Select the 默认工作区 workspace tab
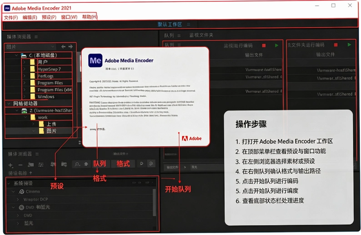 pos(170,25)
